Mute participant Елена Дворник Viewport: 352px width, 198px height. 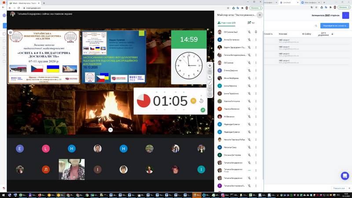tap(249, 70)
